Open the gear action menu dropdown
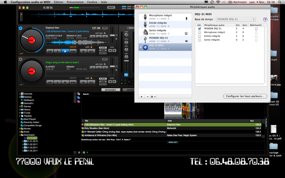Image resolution: width=285 pixels, height=178 pixels. (x=154, y=96)
